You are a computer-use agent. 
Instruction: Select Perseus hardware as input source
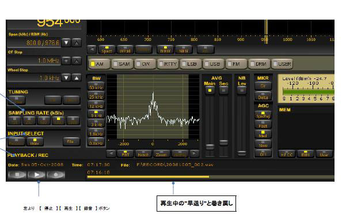pos(16,142)
